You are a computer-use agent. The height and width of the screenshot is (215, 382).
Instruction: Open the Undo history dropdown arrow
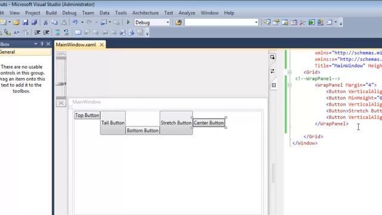tap(82, 23)
